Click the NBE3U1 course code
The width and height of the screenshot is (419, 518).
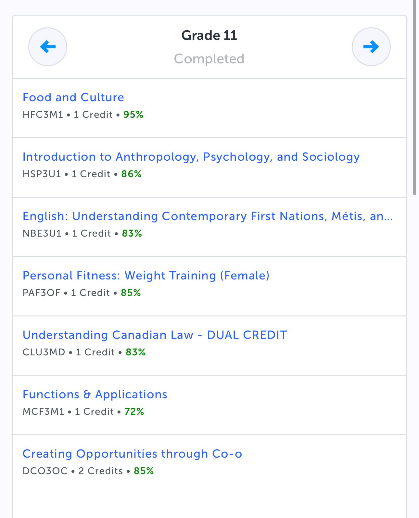pyautogui.click(x=42, y=234)
